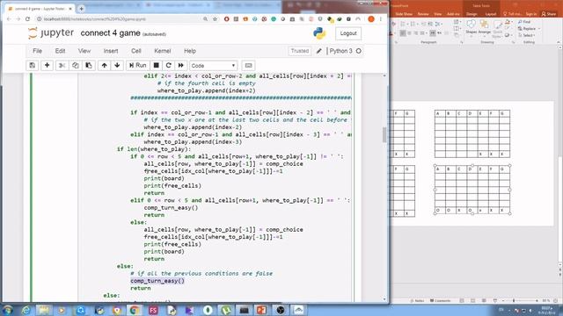Image resolution: width=563 pixels, height=316 pixels.
Task: Toggle Comments pane in PowerPoint status bar
Action: point(440,300)
